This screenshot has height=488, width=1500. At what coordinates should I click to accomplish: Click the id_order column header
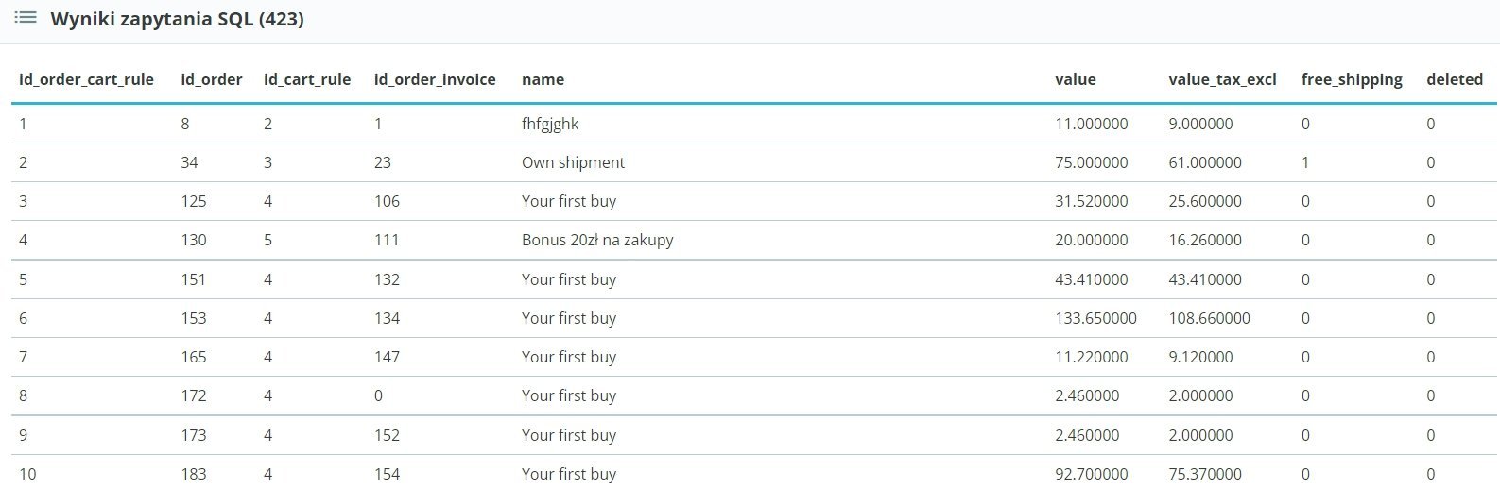click(212, 79)
